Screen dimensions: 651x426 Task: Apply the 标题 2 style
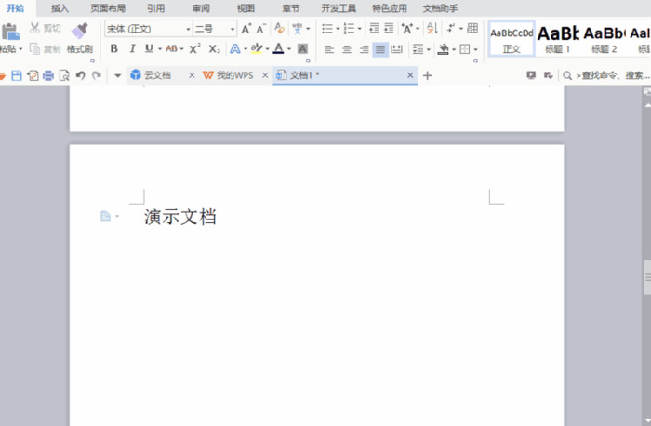(x=604, y=39)
